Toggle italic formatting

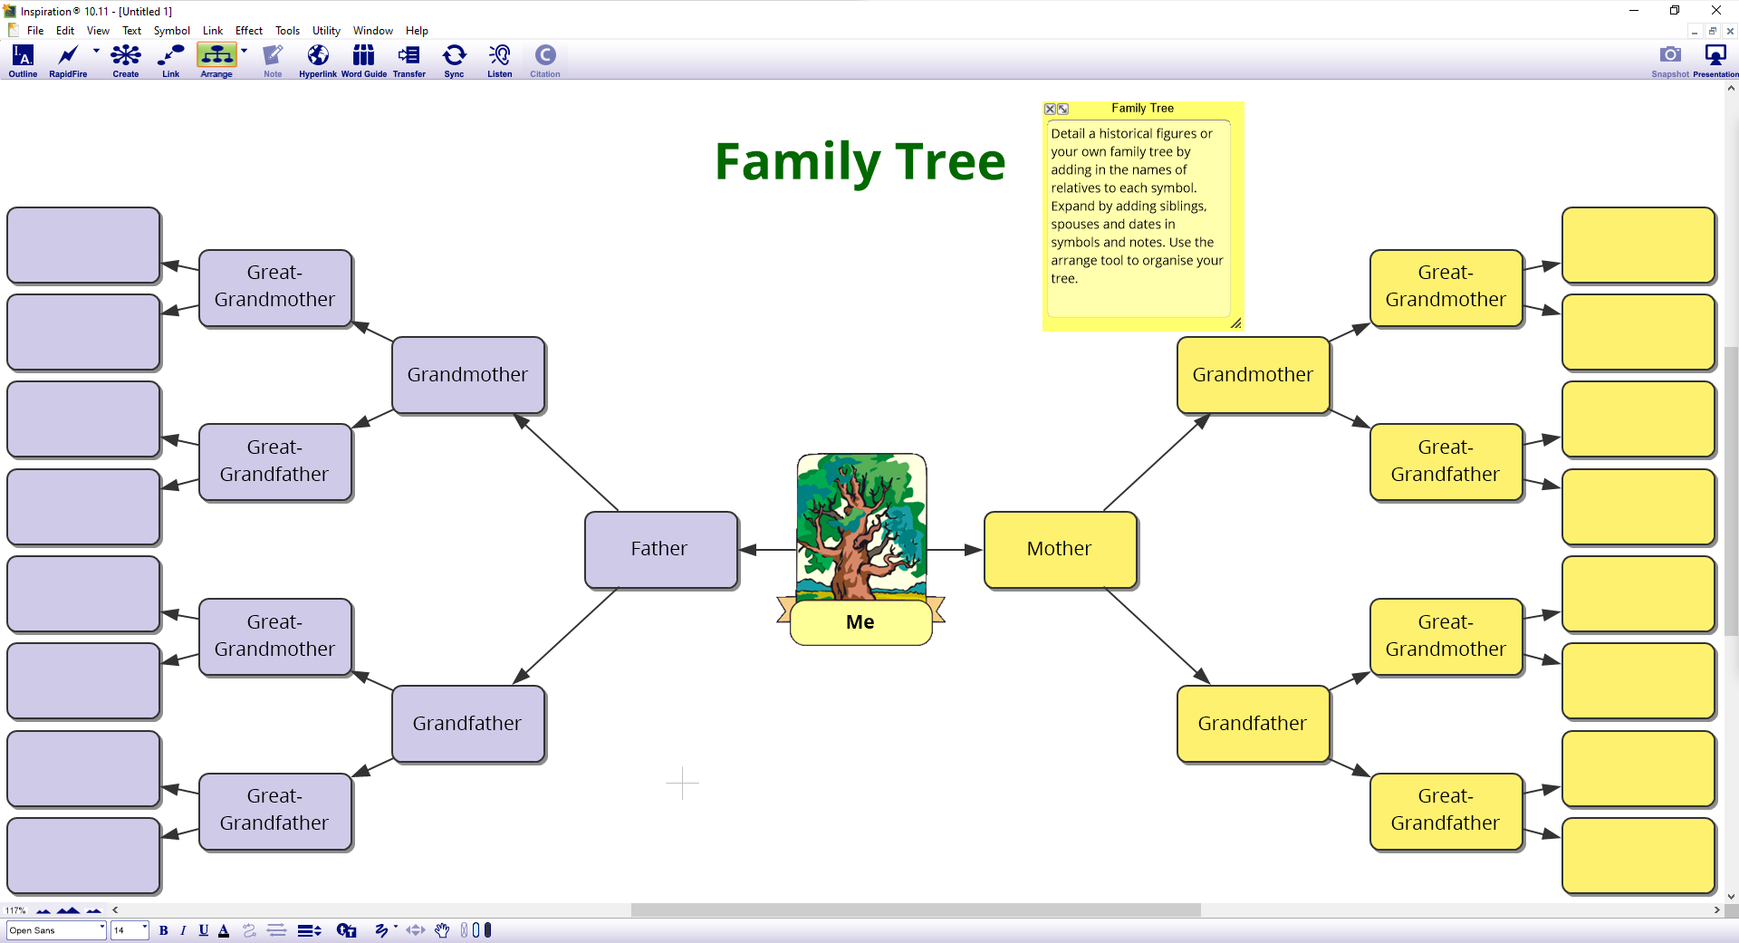tap(183, 930)
